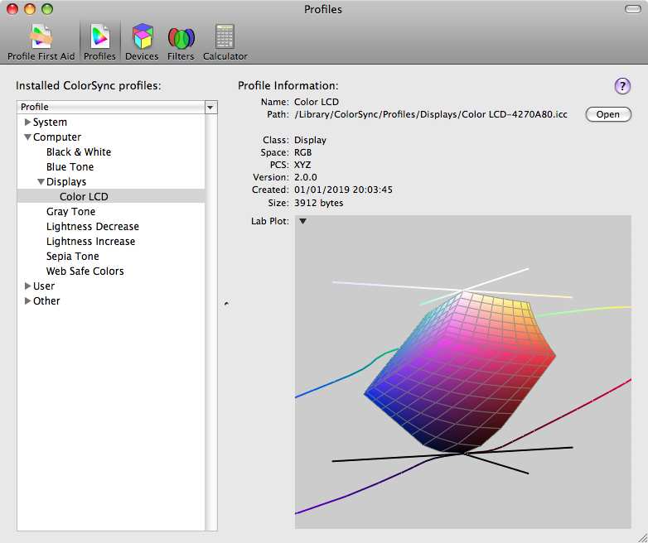Open the Filters pane
Viewport: 648px width, 543px height.
point(181,42)
